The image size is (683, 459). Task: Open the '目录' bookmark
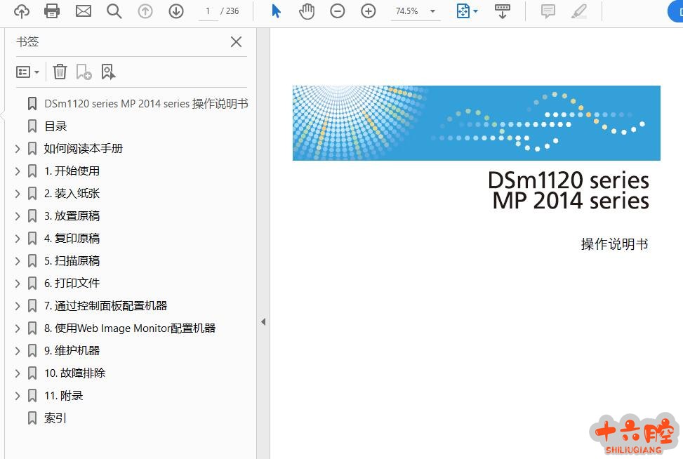click(55, 126)
